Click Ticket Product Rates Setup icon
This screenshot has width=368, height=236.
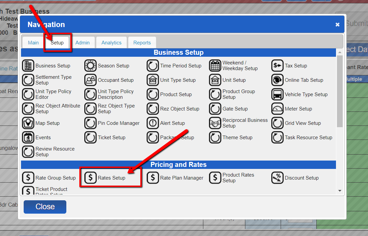coord(28,190)
